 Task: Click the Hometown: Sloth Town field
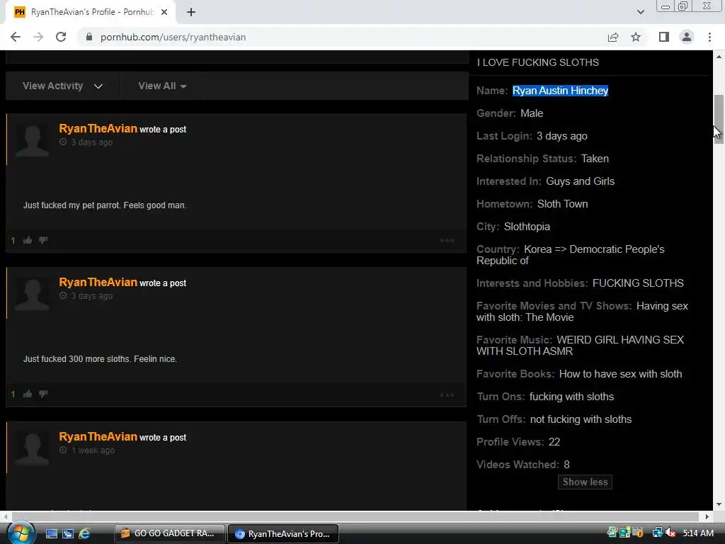532,204
